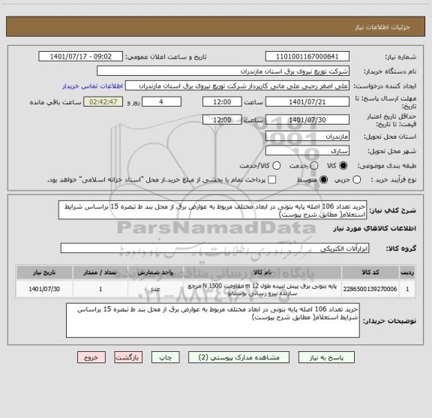Select the خدمت radio option
Image resolution: width=432 pixels, height=418 pixels.
click(x=314, y=166)
